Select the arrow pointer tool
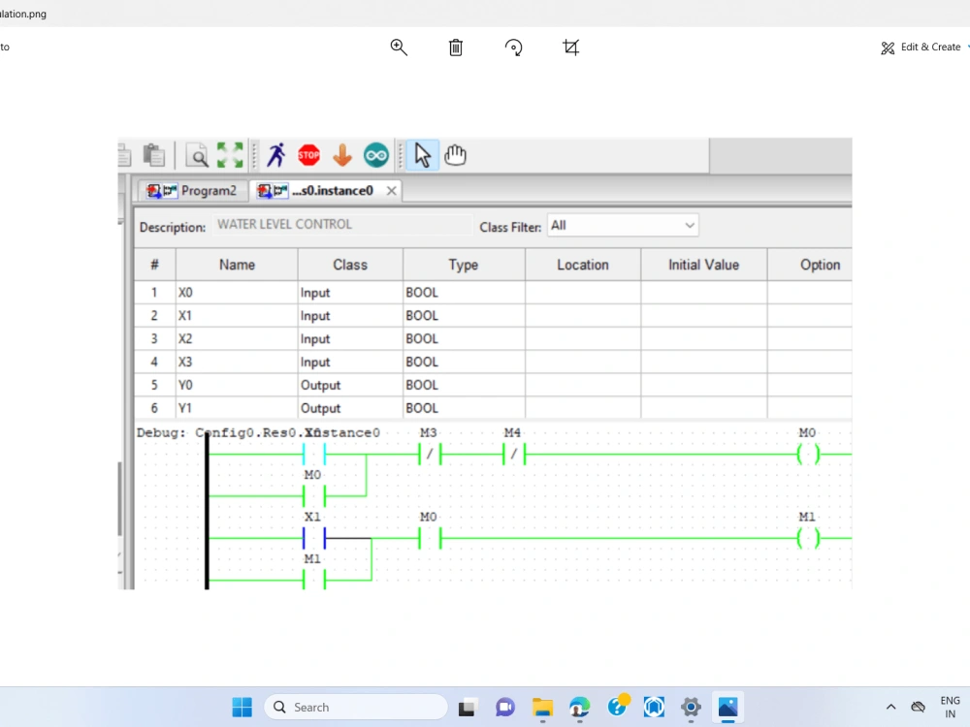970x727 pixels. point(421,154)
